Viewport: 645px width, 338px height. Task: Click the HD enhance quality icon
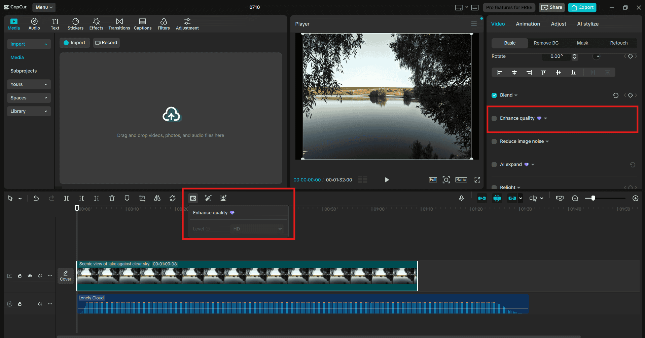point(193,198)
